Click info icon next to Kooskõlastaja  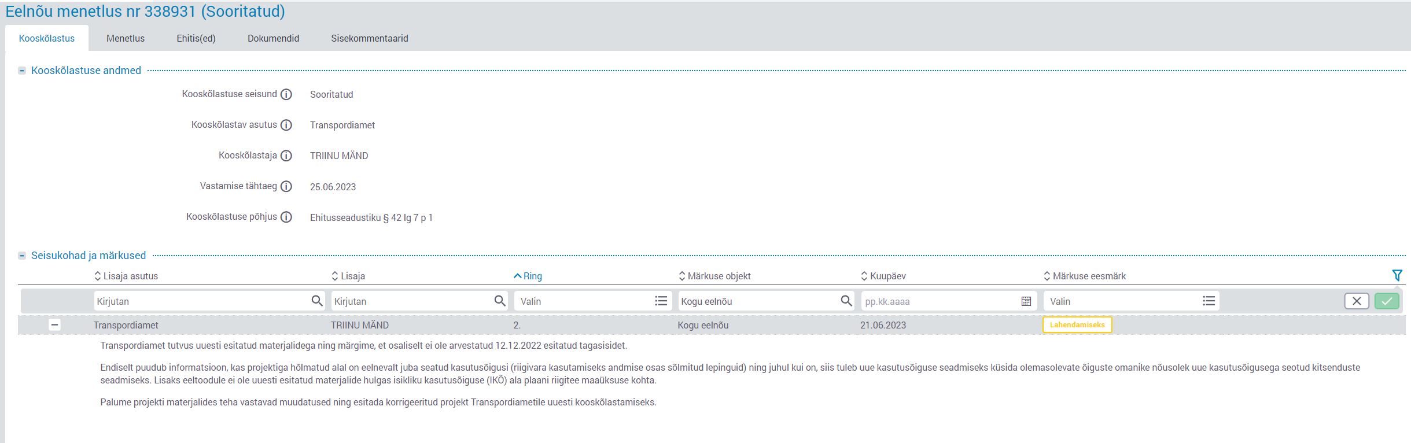click(286, 156)
